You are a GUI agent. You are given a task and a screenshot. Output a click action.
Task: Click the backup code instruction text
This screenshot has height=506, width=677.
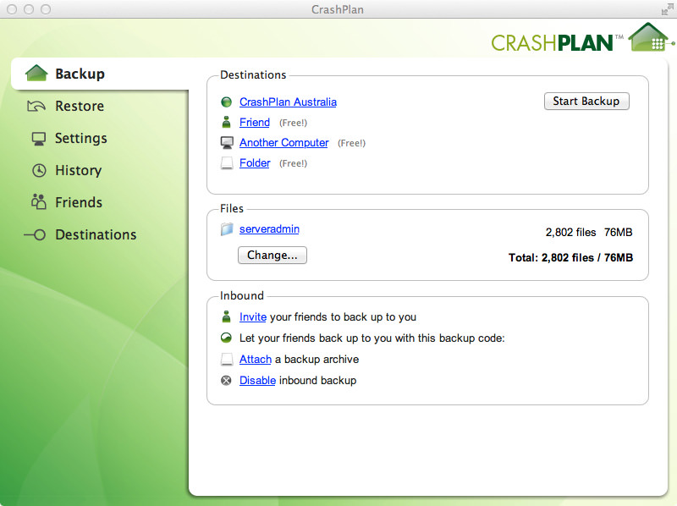(x=372, y=338)
